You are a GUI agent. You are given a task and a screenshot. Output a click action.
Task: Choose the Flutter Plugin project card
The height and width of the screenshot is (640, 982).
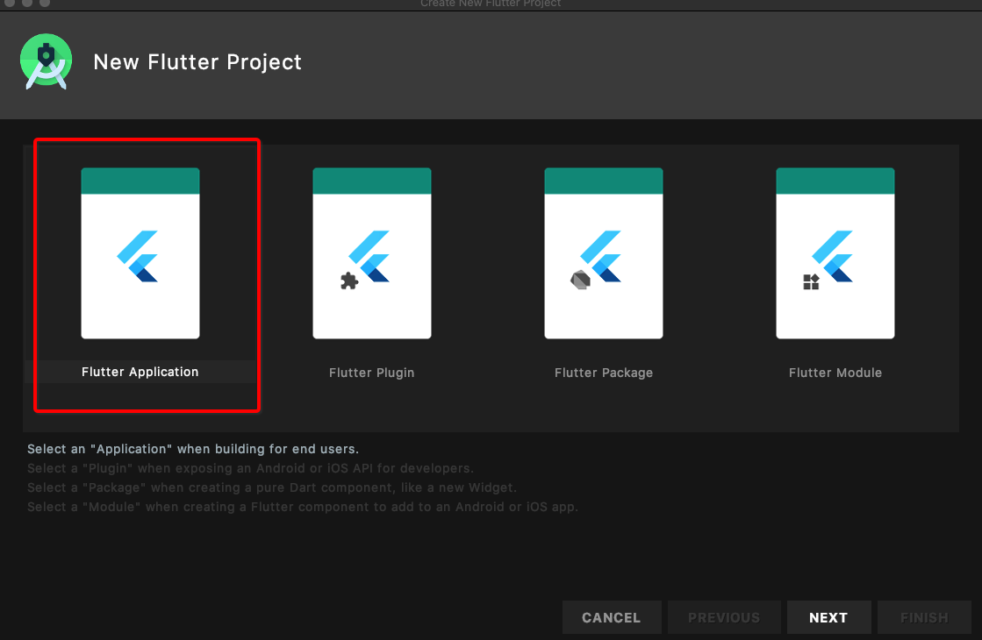coord(372,253)
